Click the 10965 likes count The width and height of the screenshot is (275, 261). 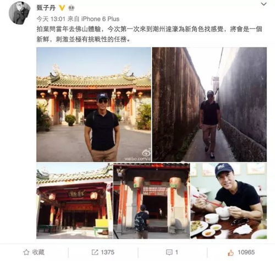point(246,252)
